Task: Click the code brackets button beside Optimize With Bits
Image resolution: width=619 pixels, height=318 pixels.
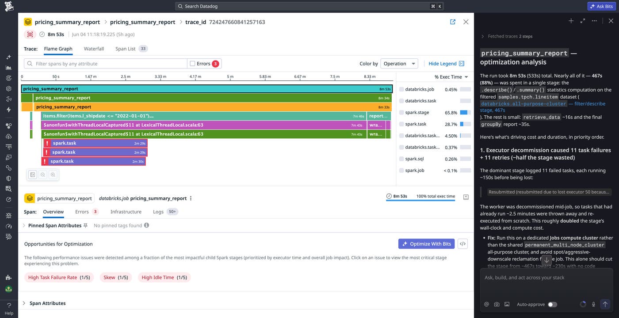Action: click(x=462, y=244)
